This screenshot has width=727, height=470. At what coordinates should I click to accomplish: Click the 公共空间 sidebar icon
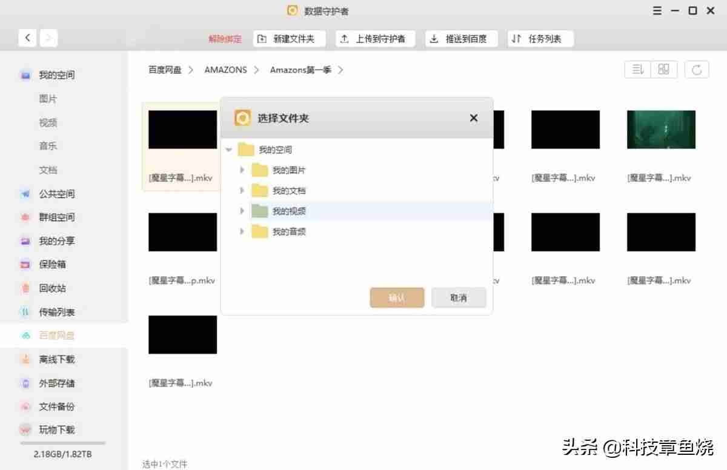(25, 194)
